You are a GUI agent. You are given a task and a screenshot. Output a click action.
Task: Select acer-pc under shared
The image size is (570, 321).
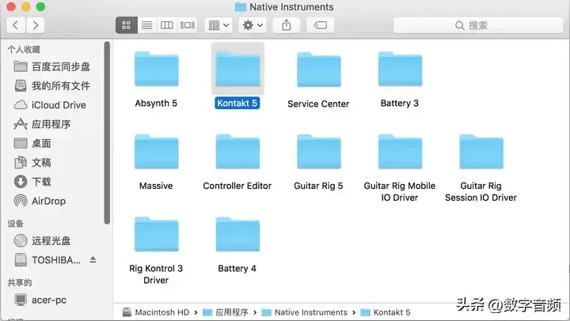[40, 300]
